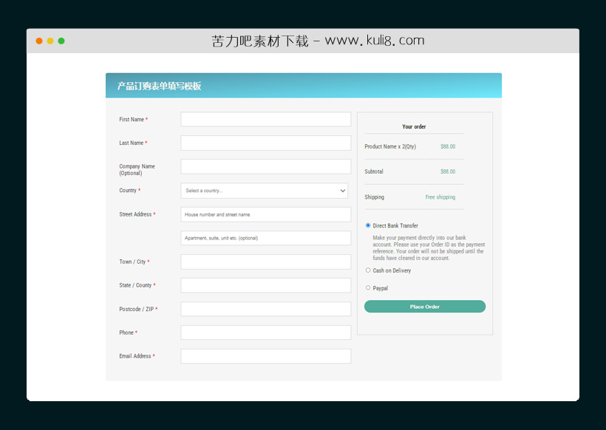606x430 pixels.
Task: Click the country dropdown chevron arrow
Action: (x=342, y=191)
